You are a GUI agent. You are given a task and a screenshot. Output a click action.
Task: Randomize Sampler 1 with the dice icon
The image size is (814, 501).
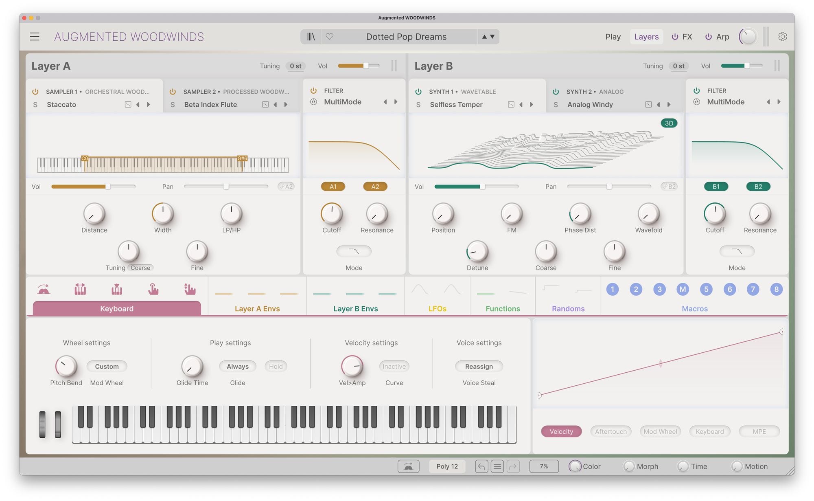(x=128, y=105)
